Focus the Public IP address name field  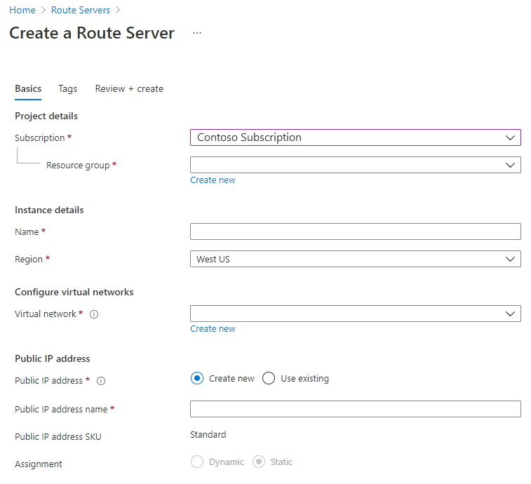tap(355, 409)
